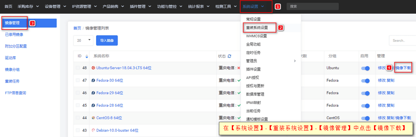
Task: Toggle the 启用 switch for Fedora-29 row
Action: 365,93
